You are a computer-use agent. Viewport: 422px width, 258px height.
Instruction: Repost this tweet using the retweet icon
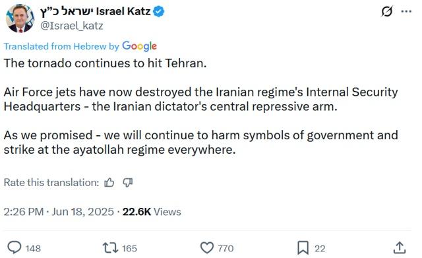tap(110, 247)
